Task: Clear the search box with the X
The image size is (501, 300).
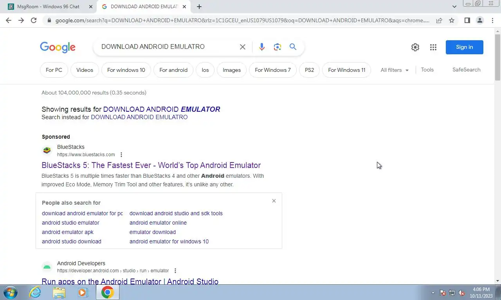Action: (x=243, y=47)
